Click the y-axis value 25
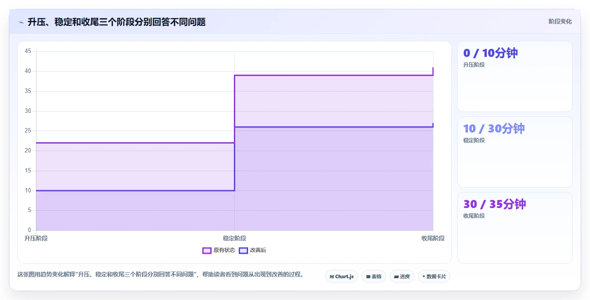The height and width of the screenshot is (300, 590). [28, 131]
